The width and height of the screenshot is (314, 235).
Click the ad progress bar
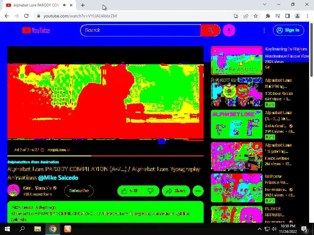point(105,156)
